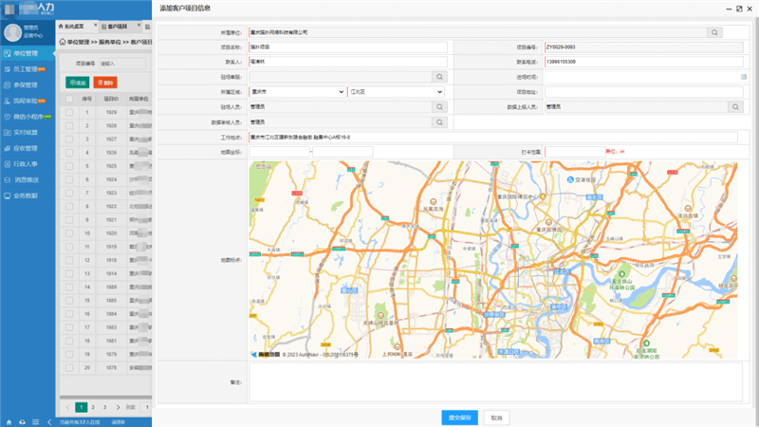
Task: Click the first 地图坐标 coordinate input
Action: point(279,152)
